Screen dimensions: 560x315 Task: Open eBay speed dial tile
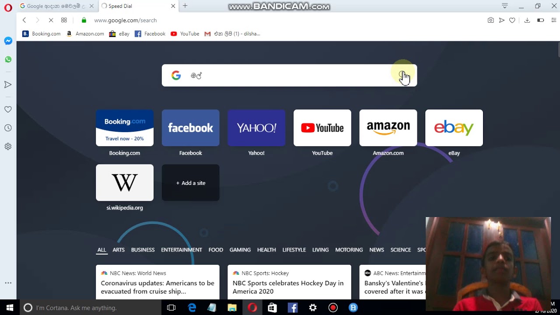pos(454,128)
